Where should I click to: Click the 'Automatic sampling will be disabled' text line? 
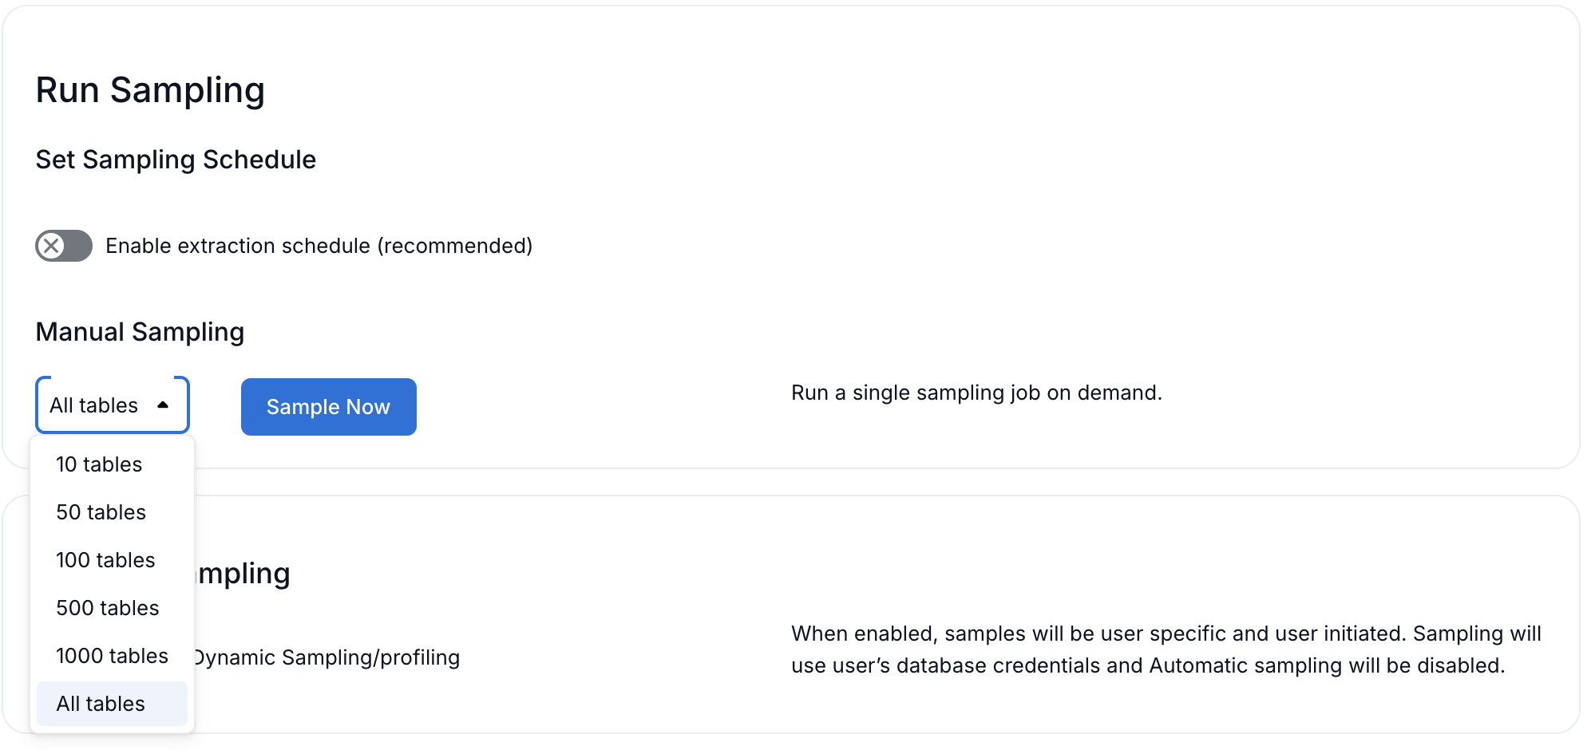pos(1148,665)
